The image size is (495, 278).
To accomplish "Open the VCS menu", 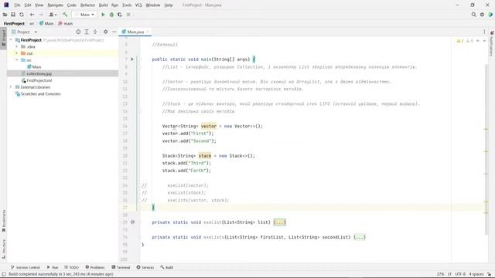I will 138,5.
